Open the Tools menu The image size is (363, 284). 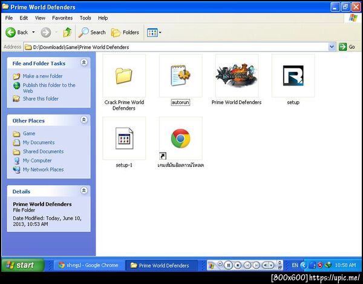(85, 18)
